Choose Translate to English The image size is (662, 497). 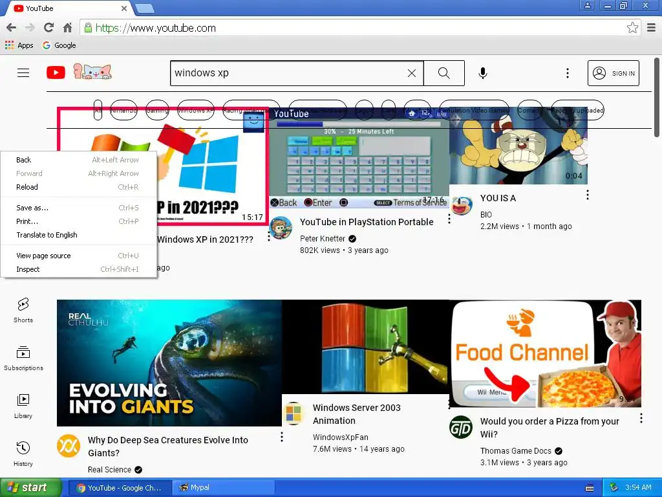click(x=78, y=234)
